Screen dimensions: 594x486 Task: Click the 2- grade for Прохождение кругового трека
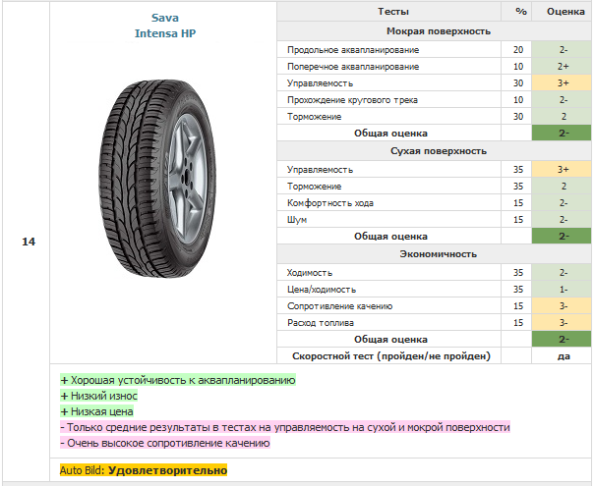point(562,99)
